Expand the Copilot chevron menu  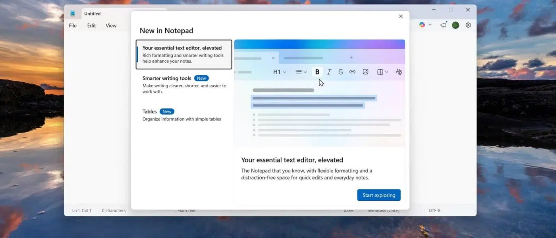tap(430, 25)
